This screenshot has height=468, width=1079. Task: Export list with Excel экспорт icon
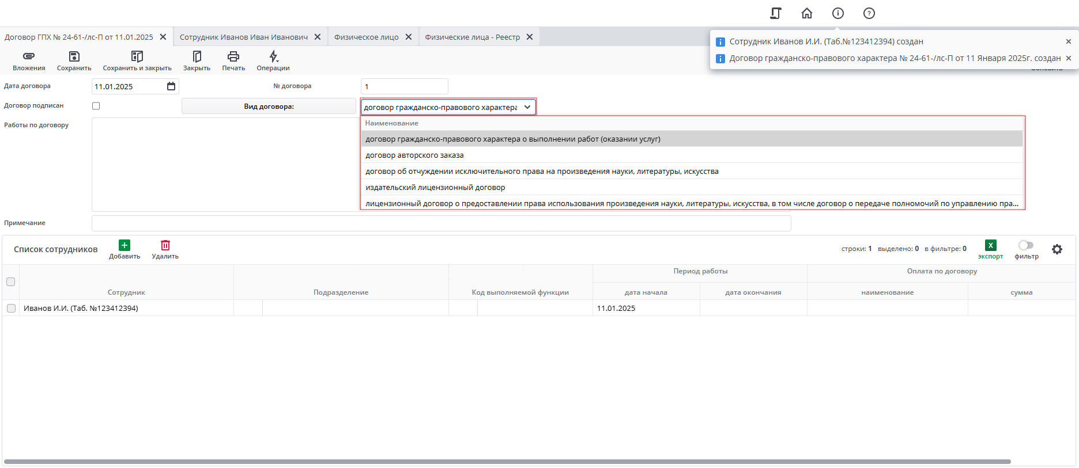click(x=990, y=245)
